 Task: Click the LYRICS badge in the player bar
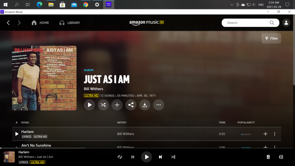24,162
